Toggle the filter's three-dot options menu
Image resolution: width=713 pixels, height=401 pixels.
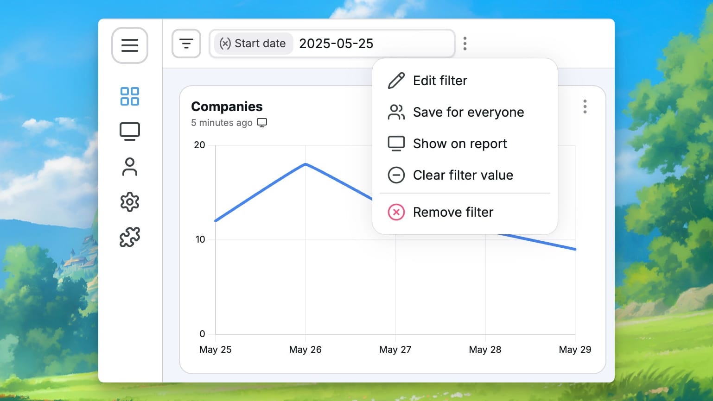coord(465,44)
